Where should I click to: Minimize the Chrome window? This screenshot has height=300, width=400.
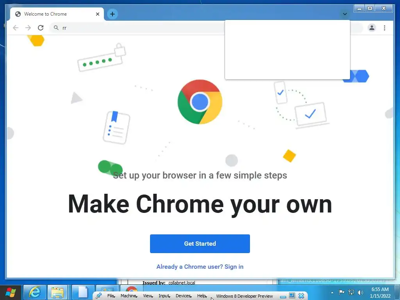pyautogui.click(x=359, y=9)
